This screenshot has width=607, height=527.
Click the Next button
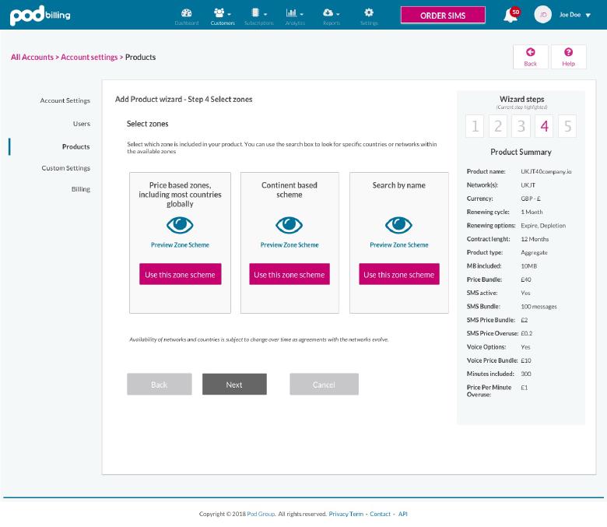(x=234, y=384)
